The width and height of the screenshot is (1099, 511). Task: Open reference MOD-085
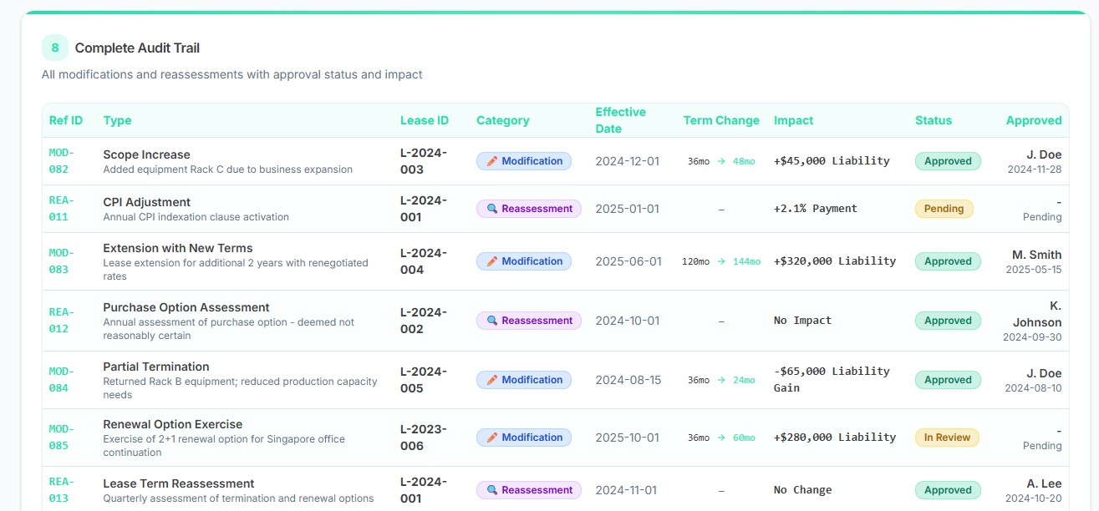(62, 438)
